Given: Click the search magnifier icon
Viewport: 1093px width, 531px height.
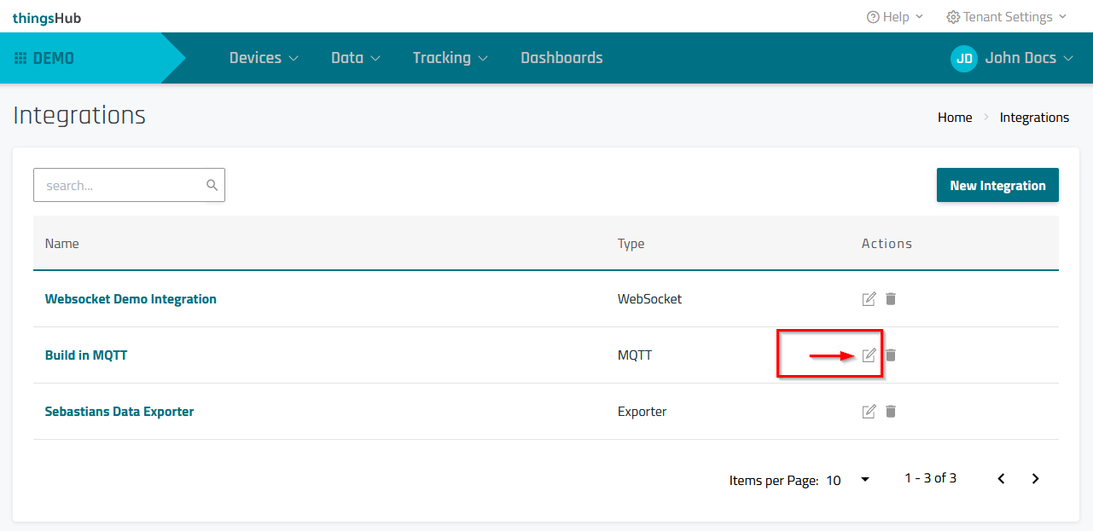Looking at the screenshot, I should pos(212,185).
